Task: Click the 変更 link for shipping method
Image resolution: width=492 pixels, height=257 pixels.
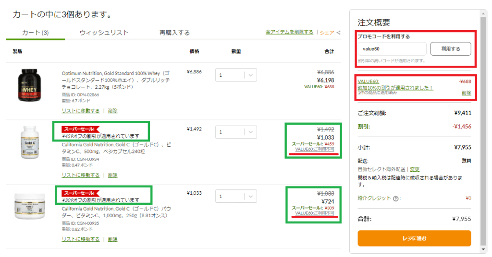Action: (x=415, y=169)
